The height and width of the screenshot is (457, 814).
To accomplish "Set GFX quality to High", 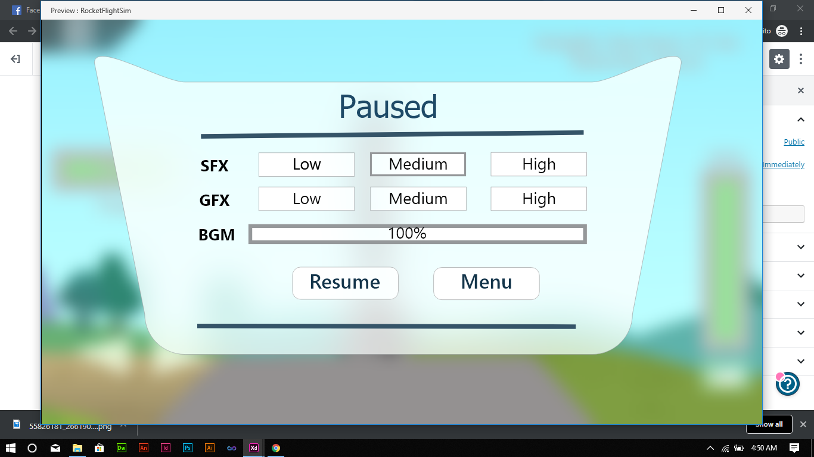I will 539,199.
